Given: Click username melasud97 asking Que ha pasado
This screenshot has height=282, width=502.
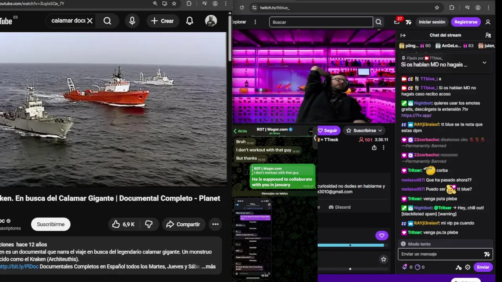Looking at the screenshot, I should pyautogui.click(x=413, y=180).
